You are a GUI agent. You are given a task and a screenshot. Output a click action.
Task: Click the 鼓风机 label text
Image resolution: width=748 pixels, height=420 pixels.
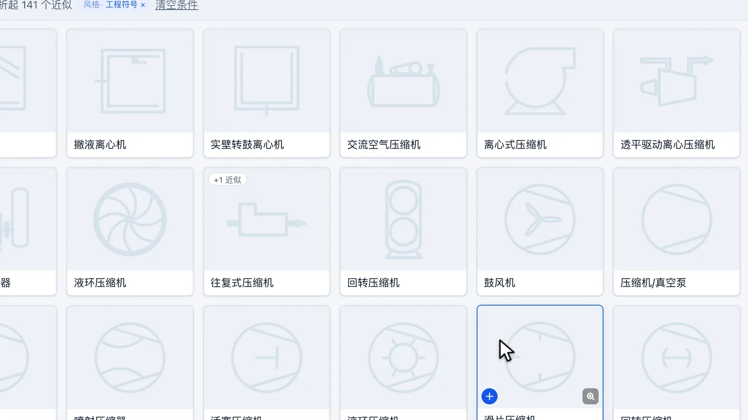point(499,283)
